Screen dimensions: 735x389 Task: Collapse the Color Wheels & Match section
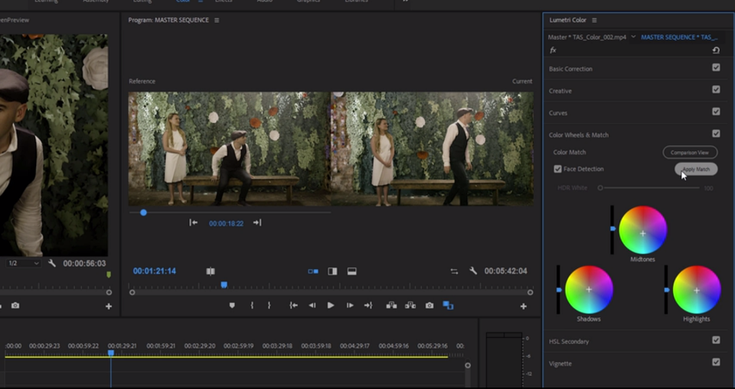coord(579,135)
